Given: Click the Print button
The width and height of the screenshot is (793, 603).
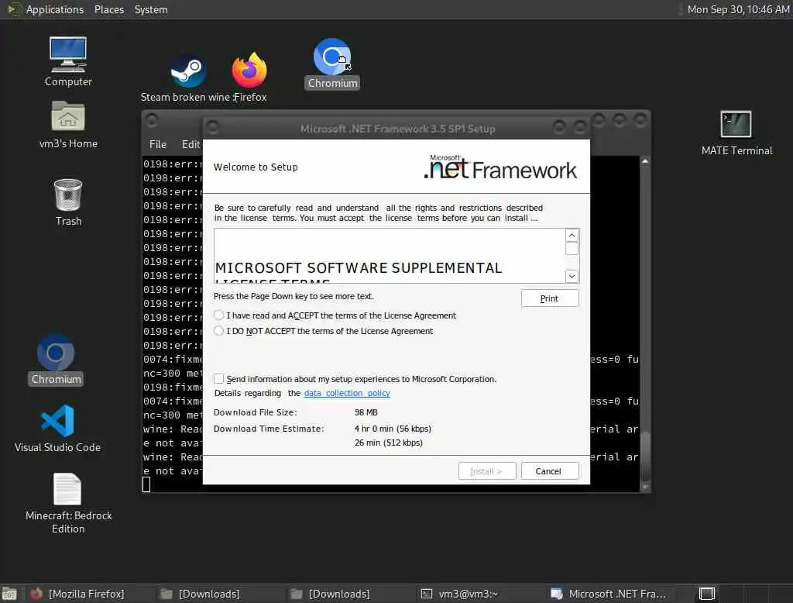Looking at the screenshot, I should pyautogui.click(x=550, y=298).
